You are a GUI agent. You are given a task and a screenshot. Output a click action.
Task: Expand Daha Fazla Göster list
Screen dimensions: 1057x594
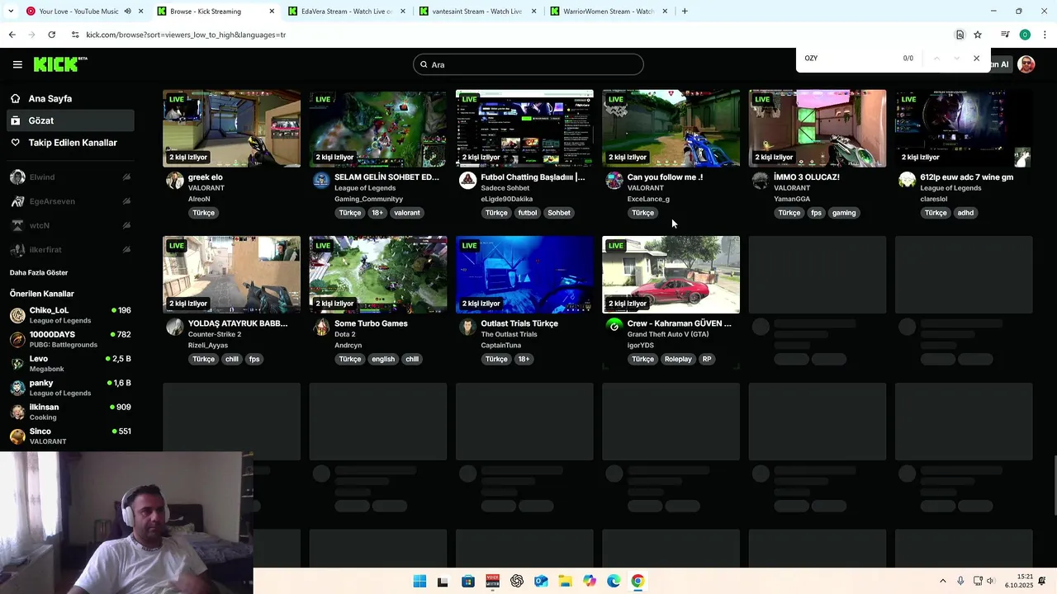point(39,272)
